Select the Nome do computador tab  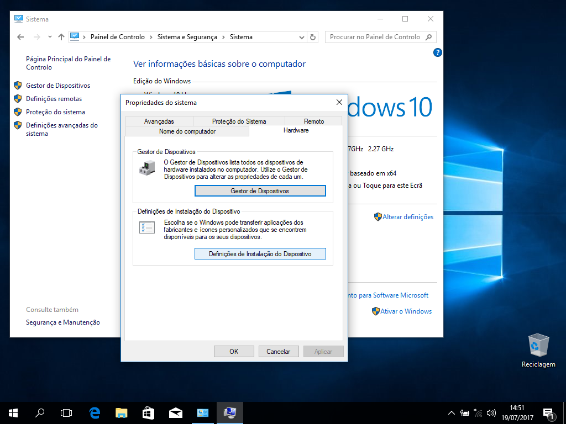coord(187,131)
